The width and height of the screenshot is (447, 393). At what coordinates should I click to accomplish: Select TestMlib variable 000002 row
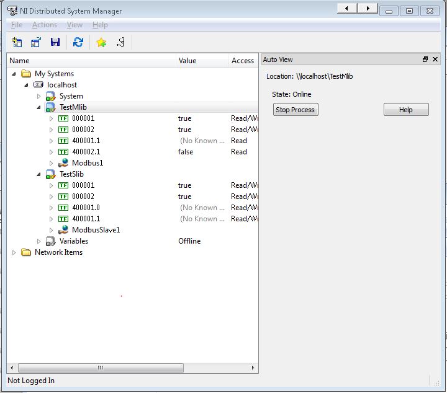tap(133, 130)
